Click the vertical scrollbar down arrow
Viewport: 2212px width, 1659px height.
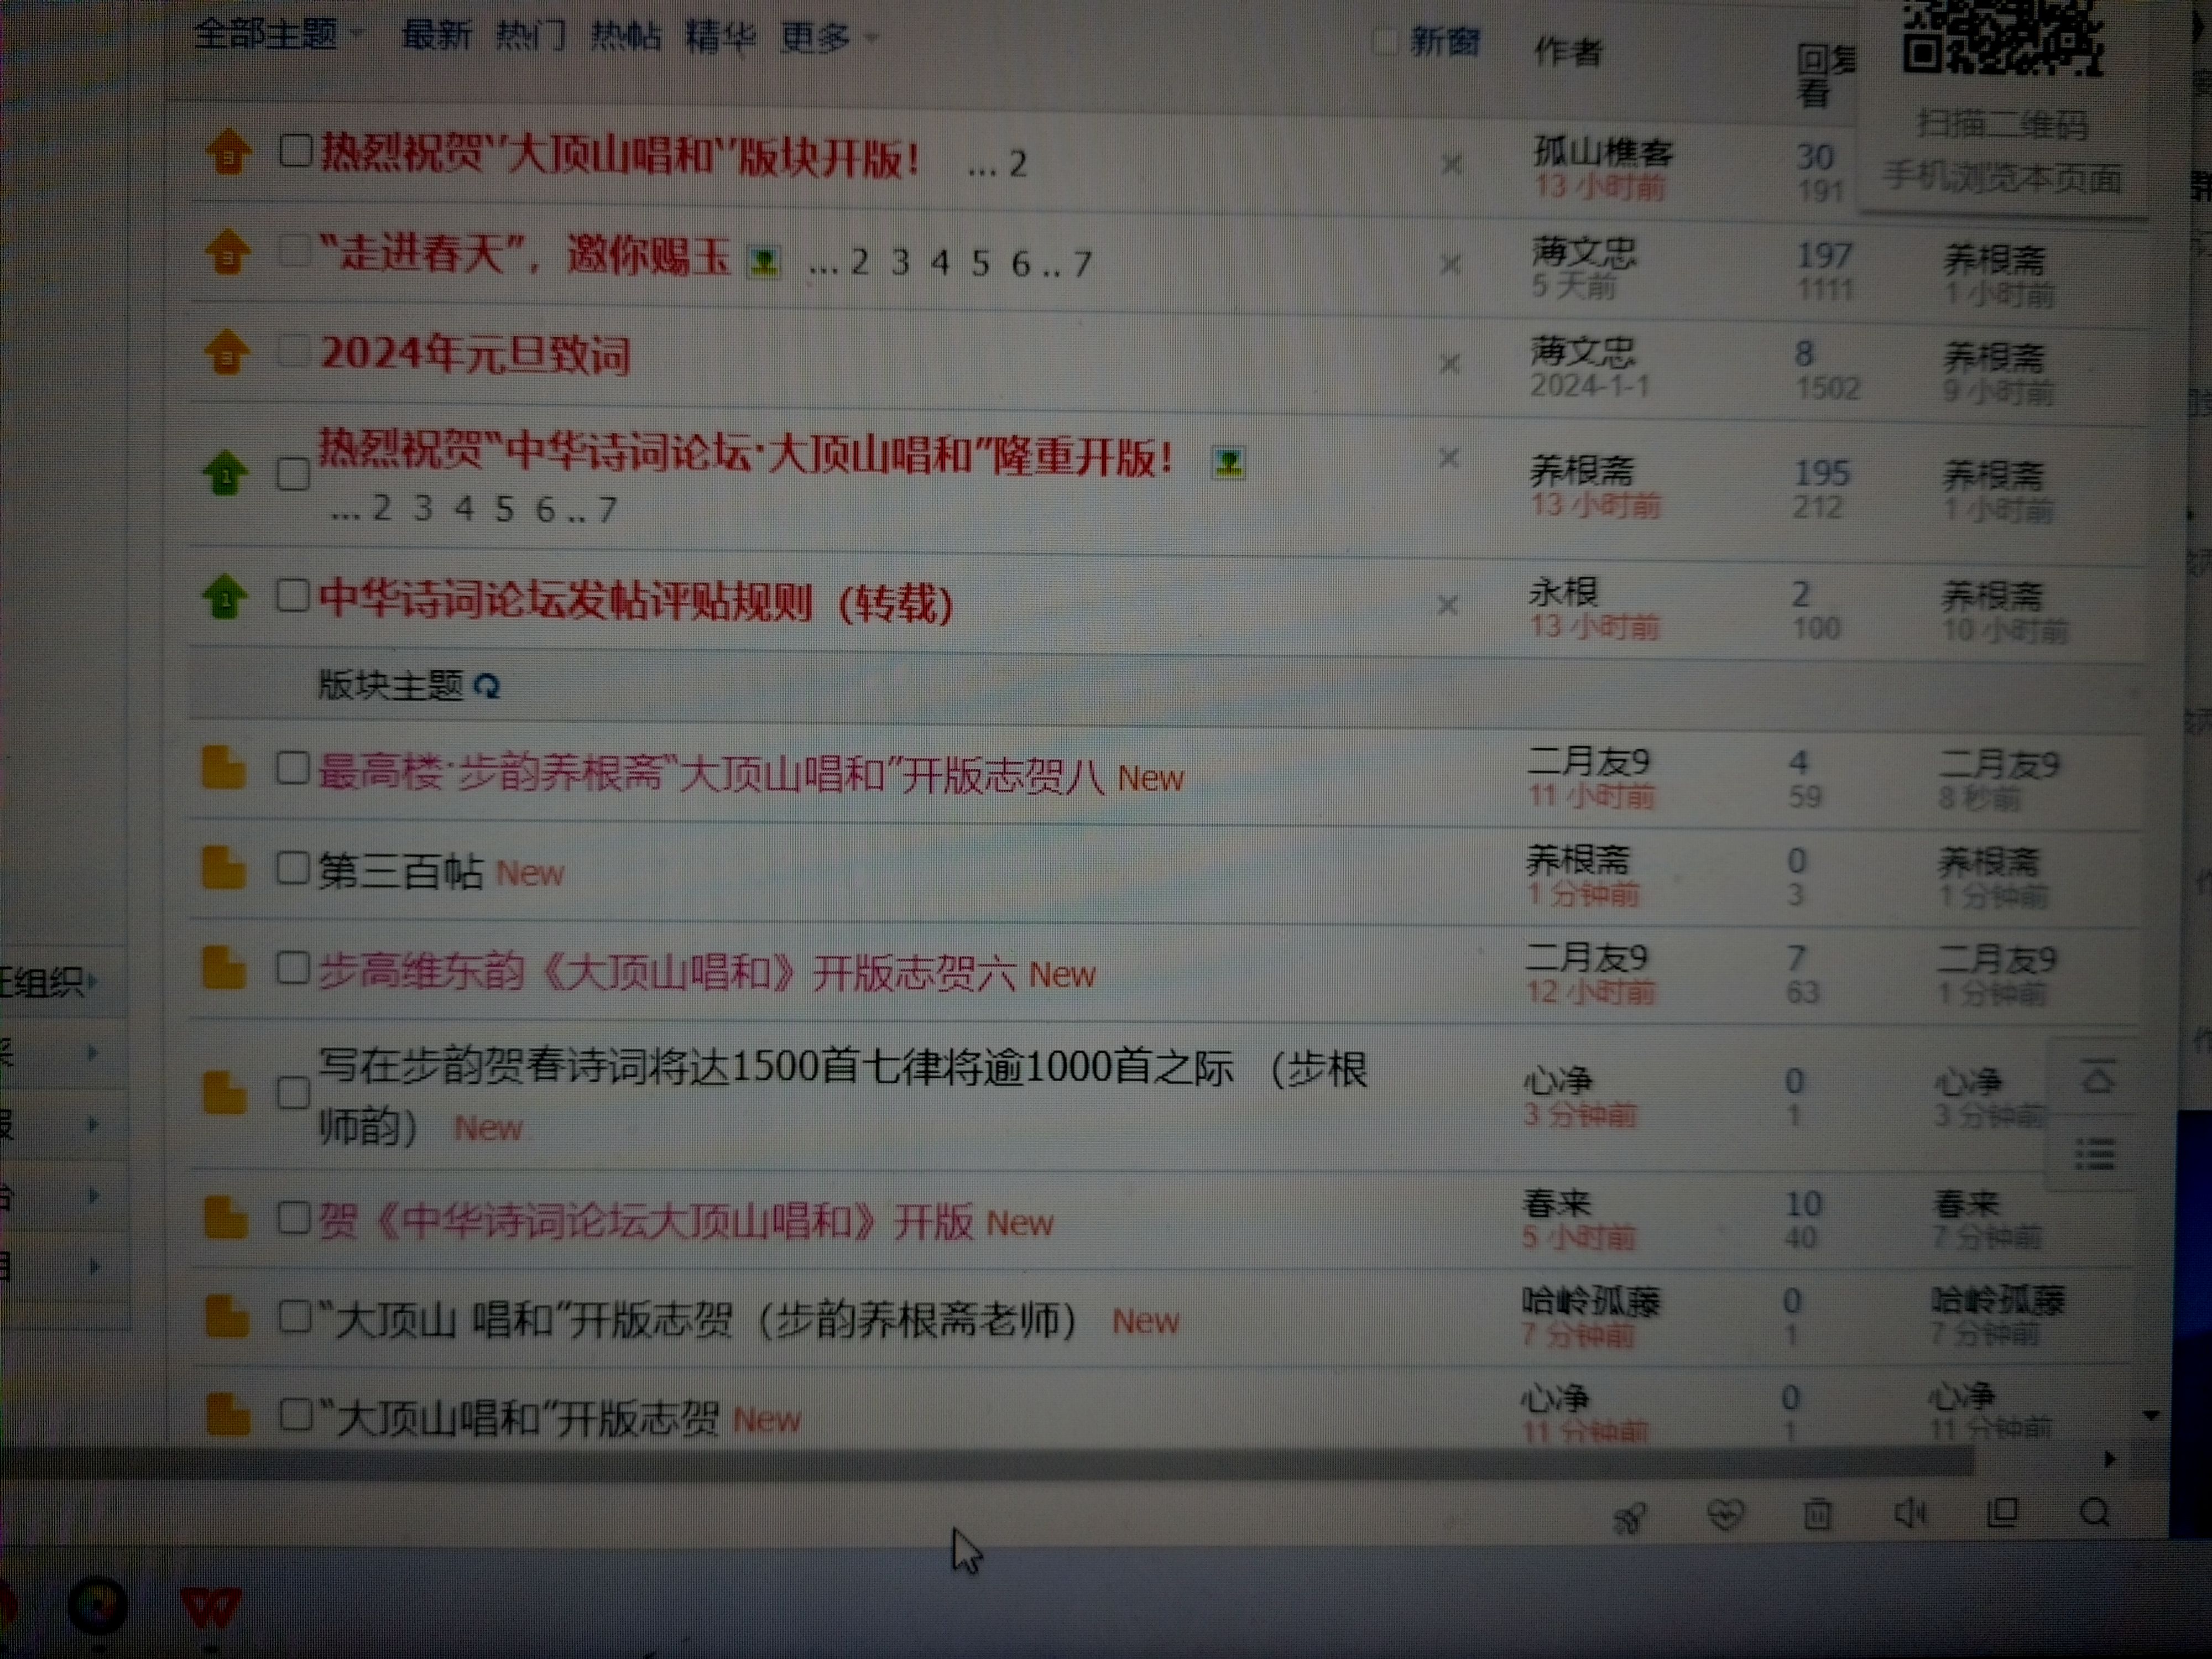(2150, 1416)
